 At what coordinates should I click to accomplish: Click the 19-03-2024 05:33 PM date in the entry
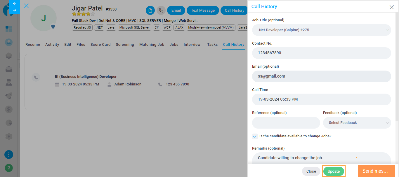point(81,84)
